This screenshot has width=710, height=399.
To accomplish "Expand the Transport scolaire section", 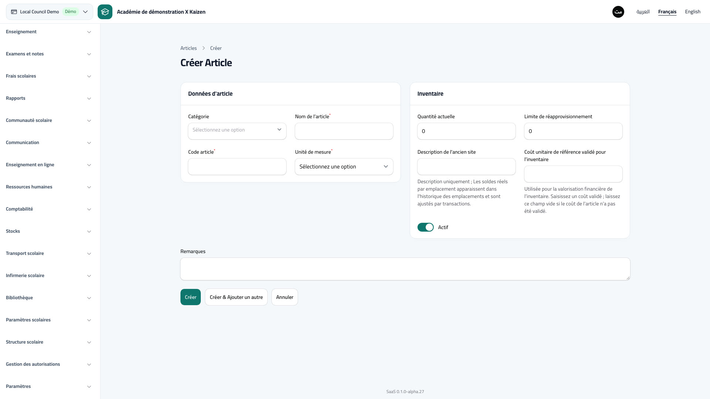I will tap(48, 253).
